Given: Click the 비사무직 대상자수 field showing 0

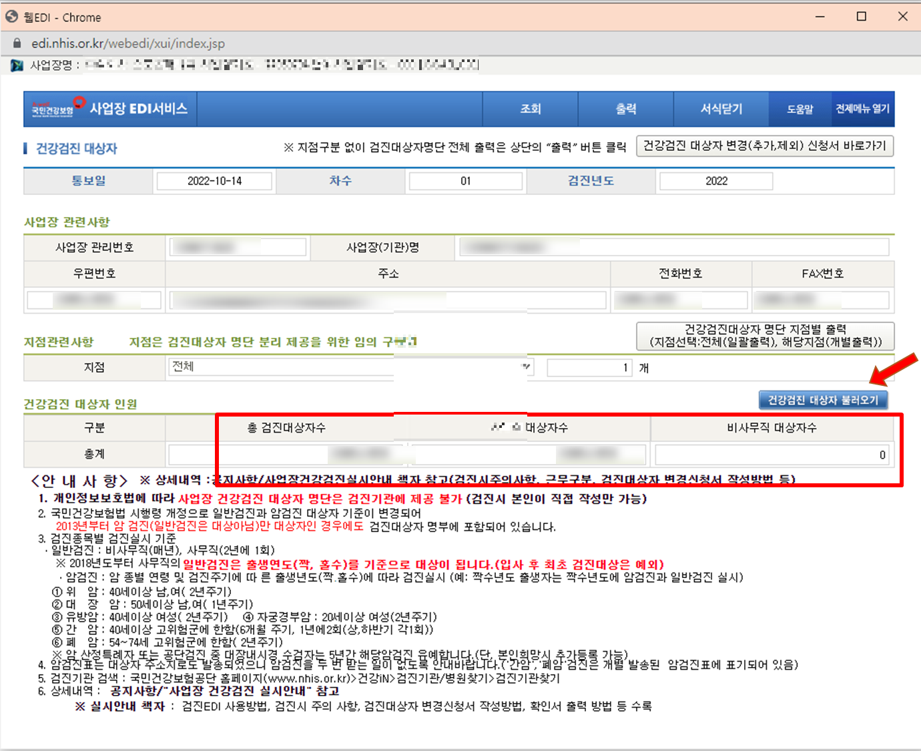Looking at the screenshot, I should coord(772,454).
